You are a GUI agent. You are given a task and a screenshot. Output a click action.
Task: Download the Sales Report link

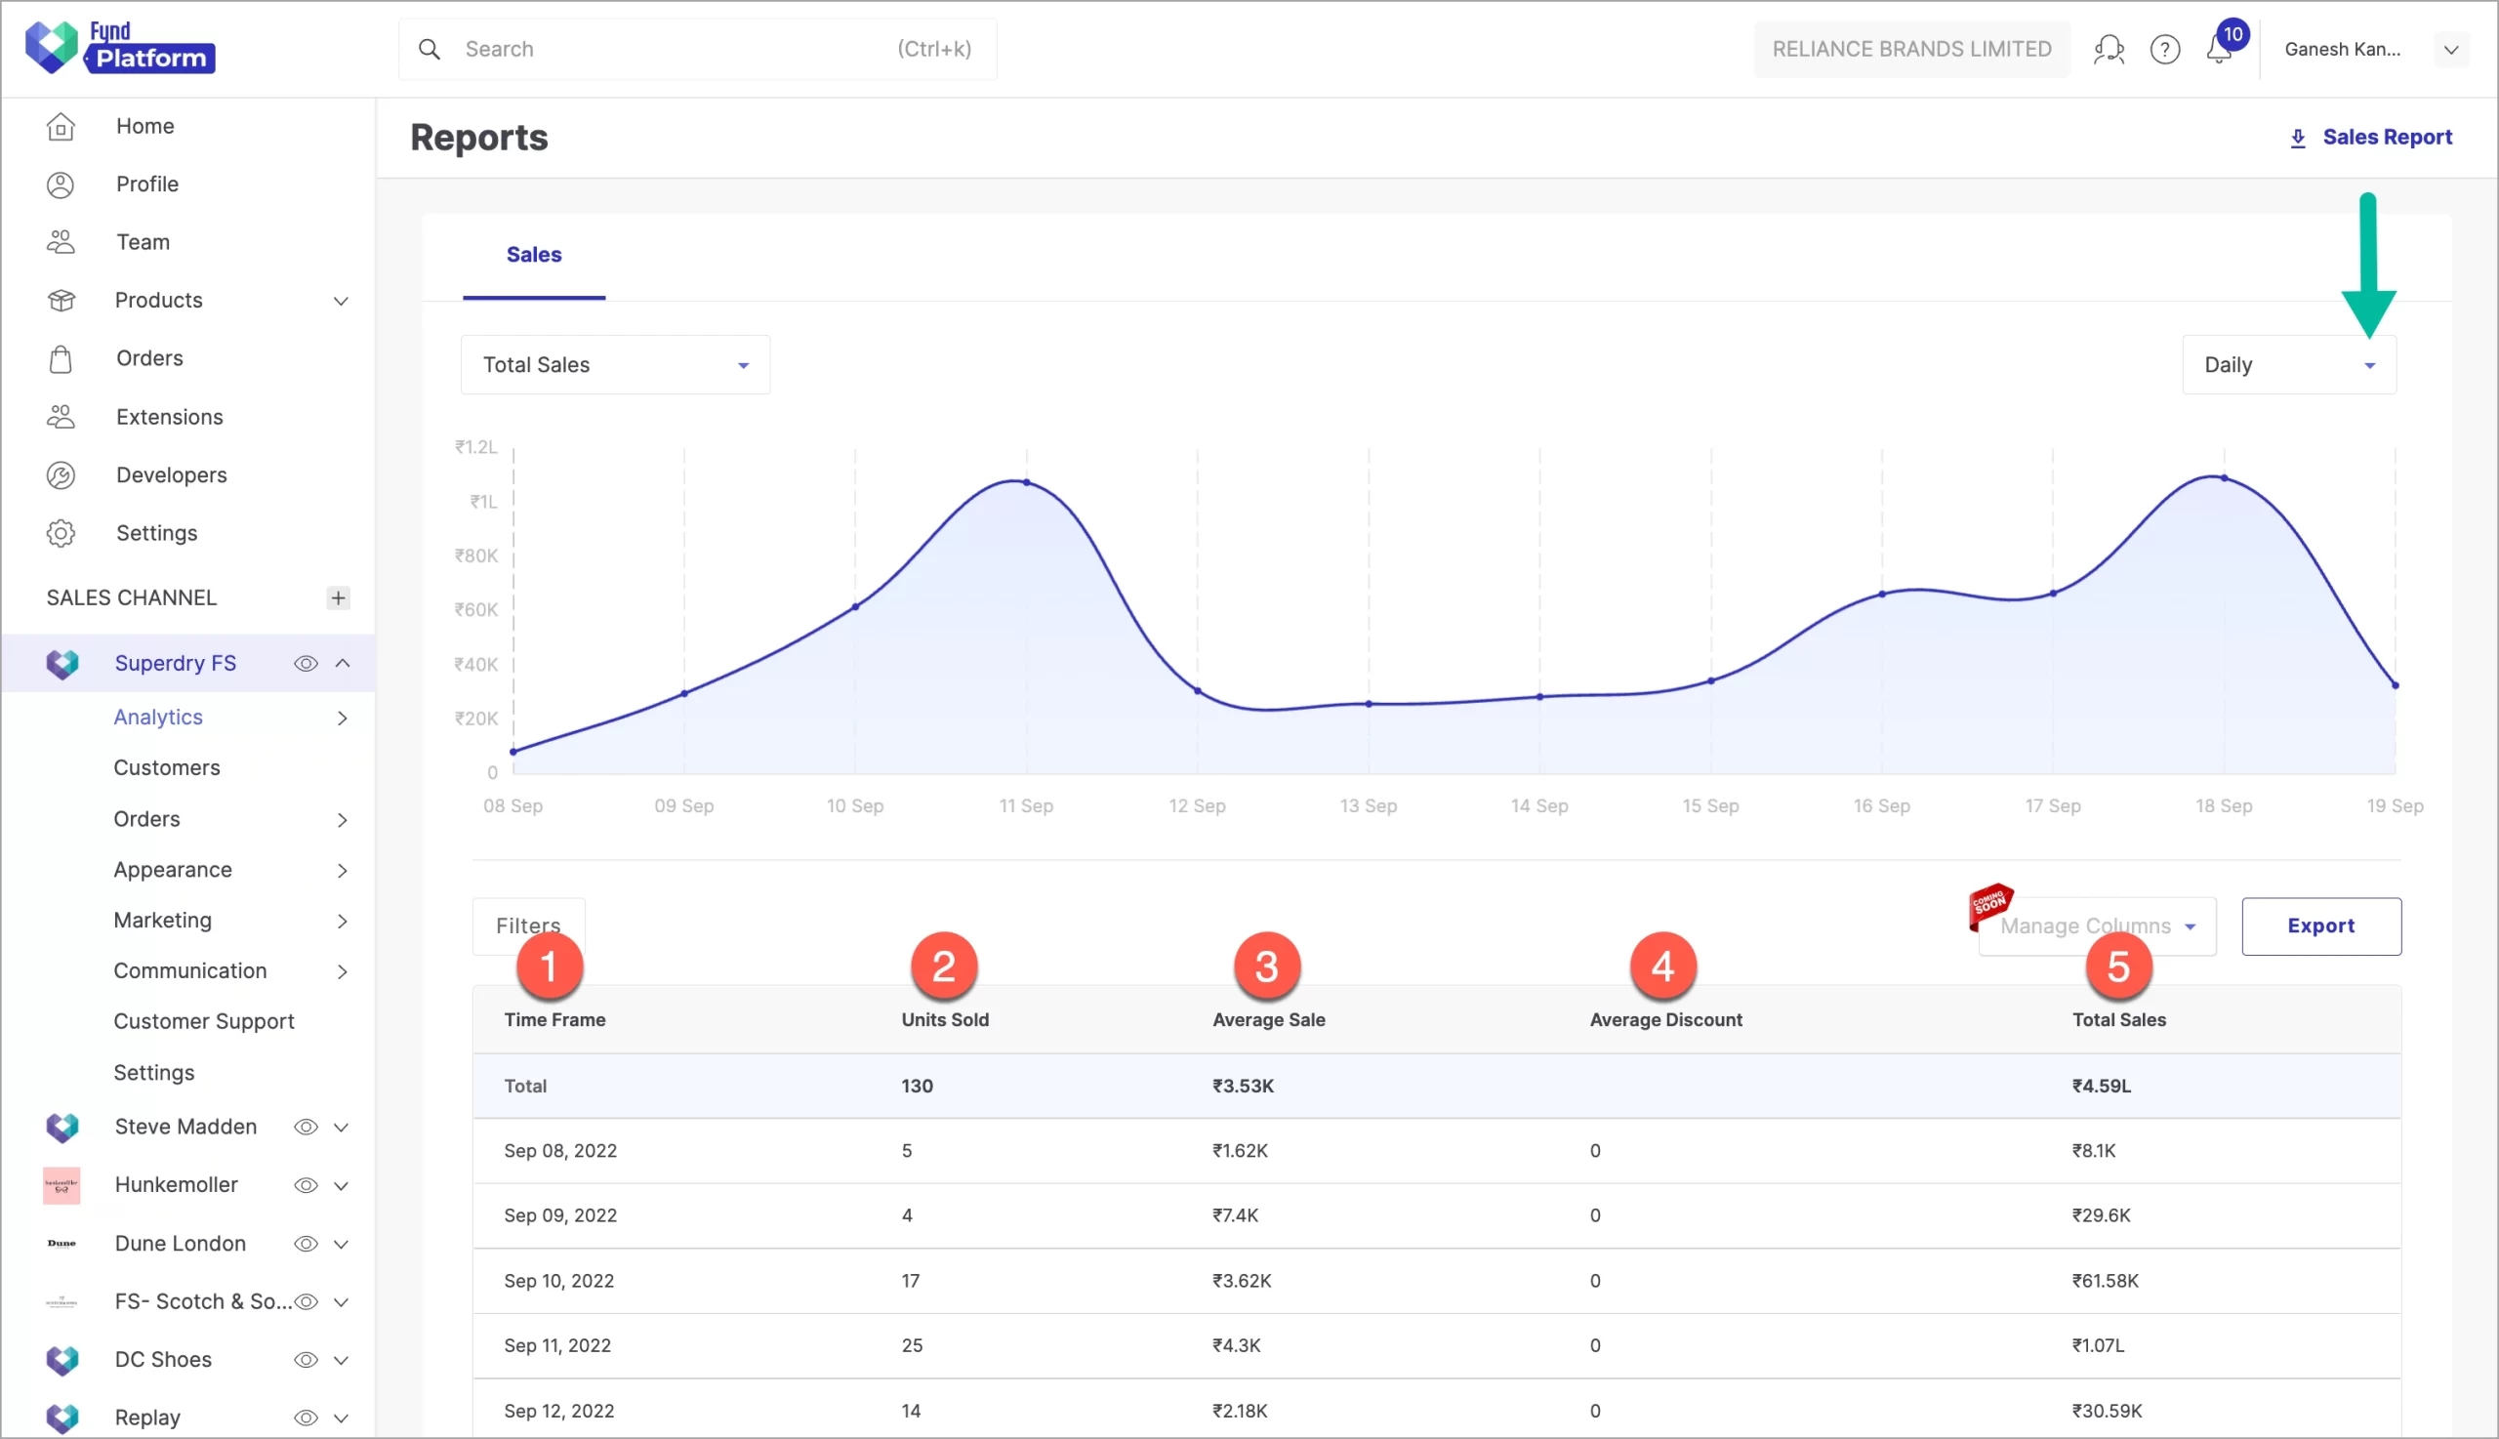click(2369, 139)
